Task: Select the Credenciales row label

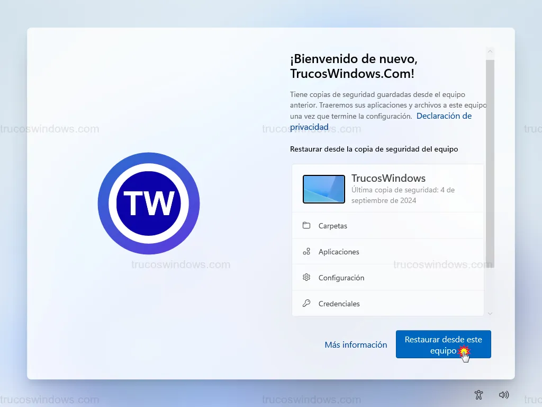Action: [x=339, y=304]
